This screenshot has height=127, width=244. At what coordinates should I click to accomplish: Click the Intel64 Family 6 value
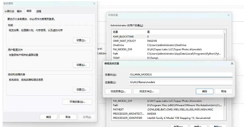pyautogui.click(x=179, y=118)
